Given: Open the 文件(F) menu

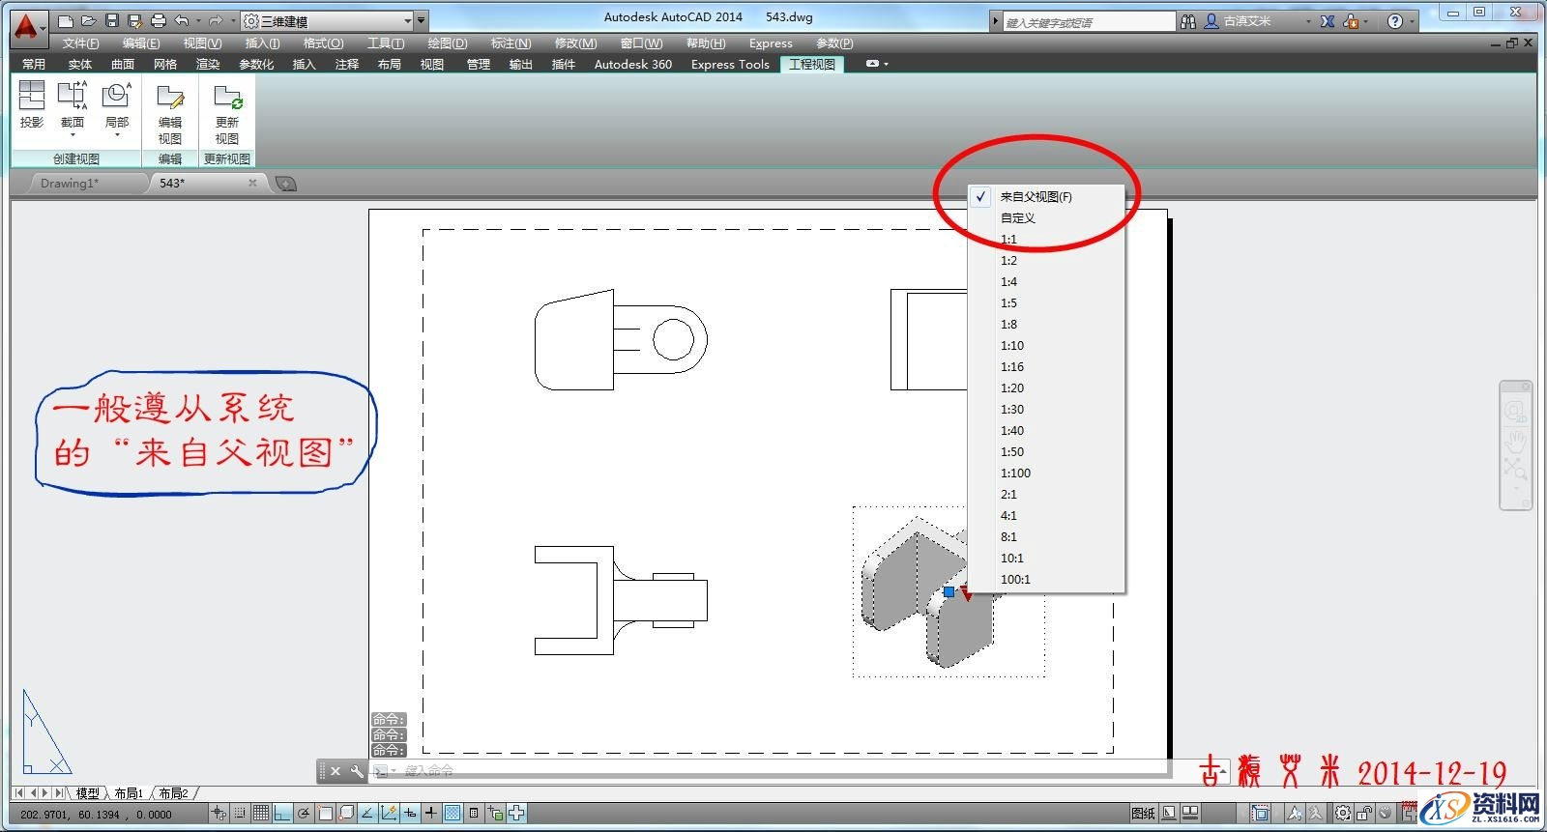Looking at the screenshot, I should point(80,43).
